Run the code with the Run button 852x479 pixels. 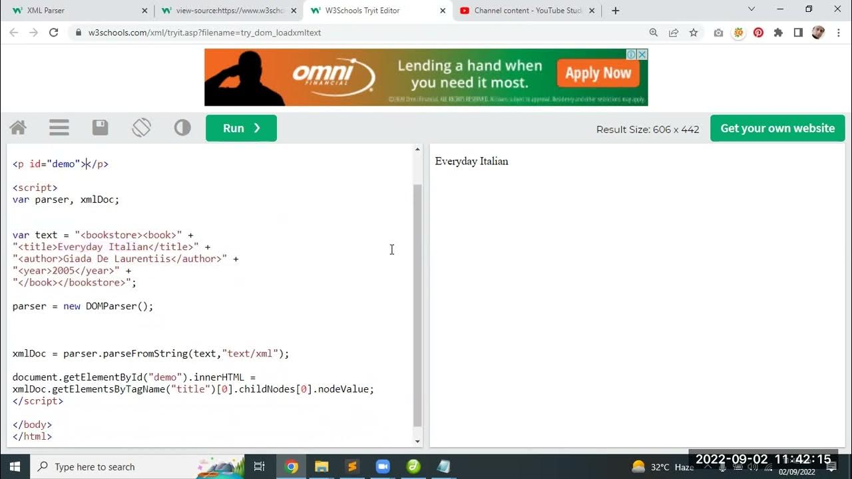[241, 128]
